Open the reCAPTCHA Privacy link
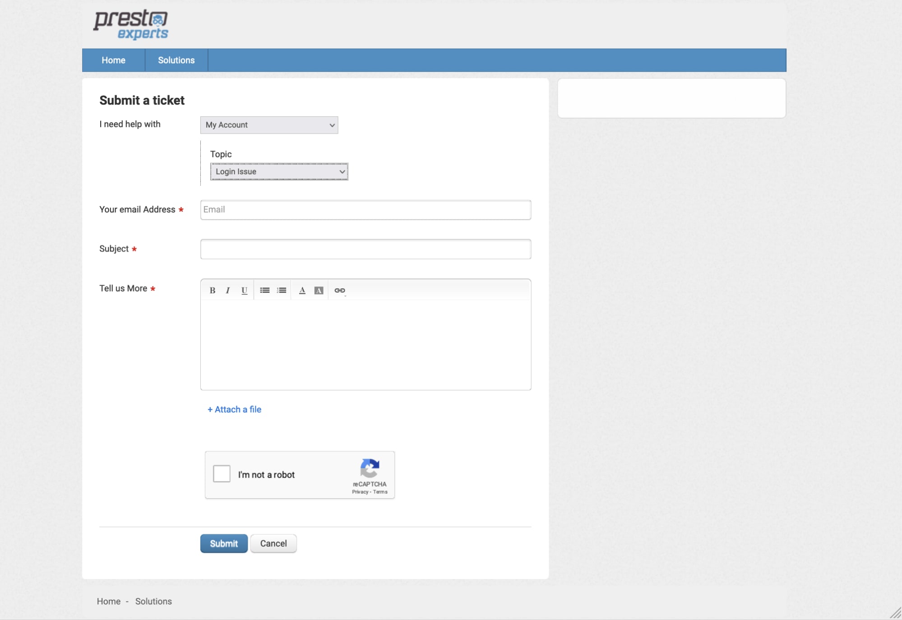The image size is (902, 620). [360, 492]
